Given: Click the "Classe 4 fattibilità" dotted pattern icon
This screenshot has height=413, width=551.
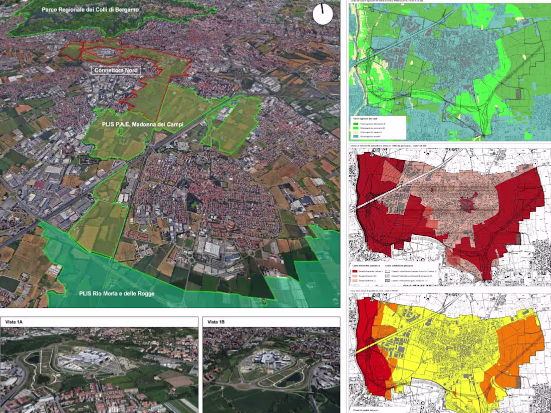Looking at the screenshot, I should [387, 281].
